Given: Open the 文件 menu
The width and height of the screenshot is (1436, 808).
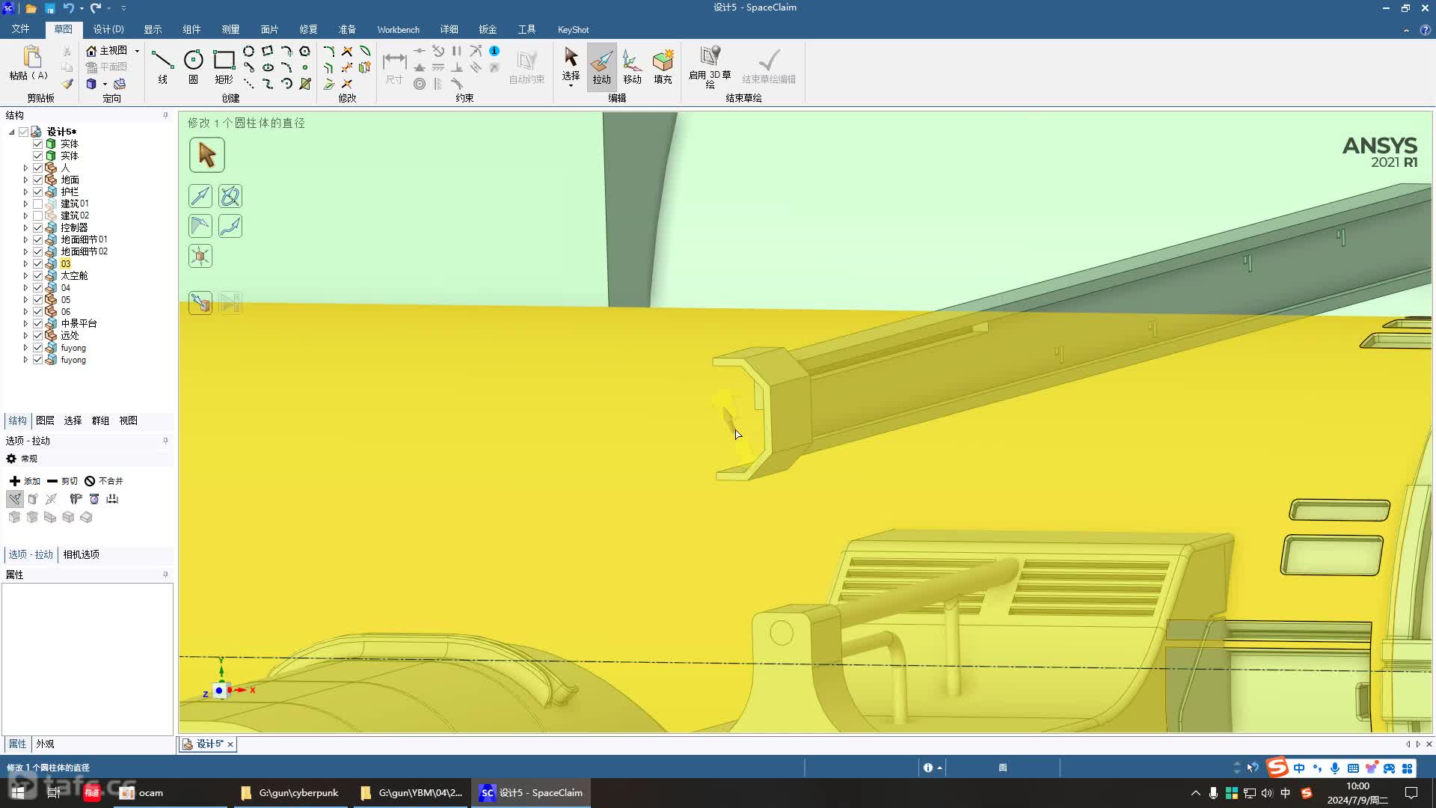Looking at the screenshot, I should click(20, 29).
